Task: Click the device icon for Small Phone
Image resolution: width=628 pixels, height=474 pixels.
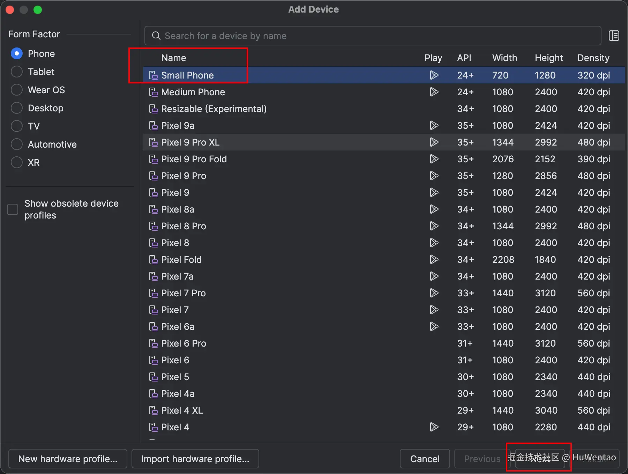Action: 153,75
